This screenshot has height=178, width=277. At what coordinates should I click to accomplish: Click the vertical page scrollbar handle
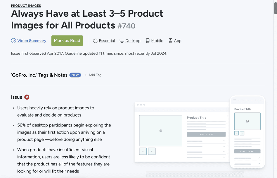tap(276, 7)
